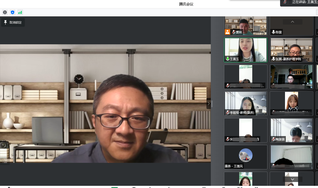Click the 康养 - 王莲凤 avatar tile

tap(246, 157)
